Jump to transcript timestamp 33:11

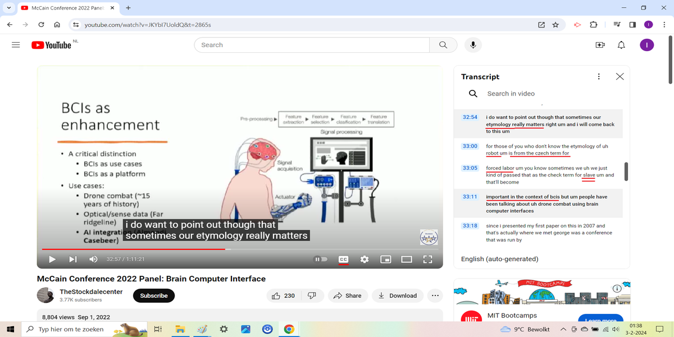[x=470, y=197]
